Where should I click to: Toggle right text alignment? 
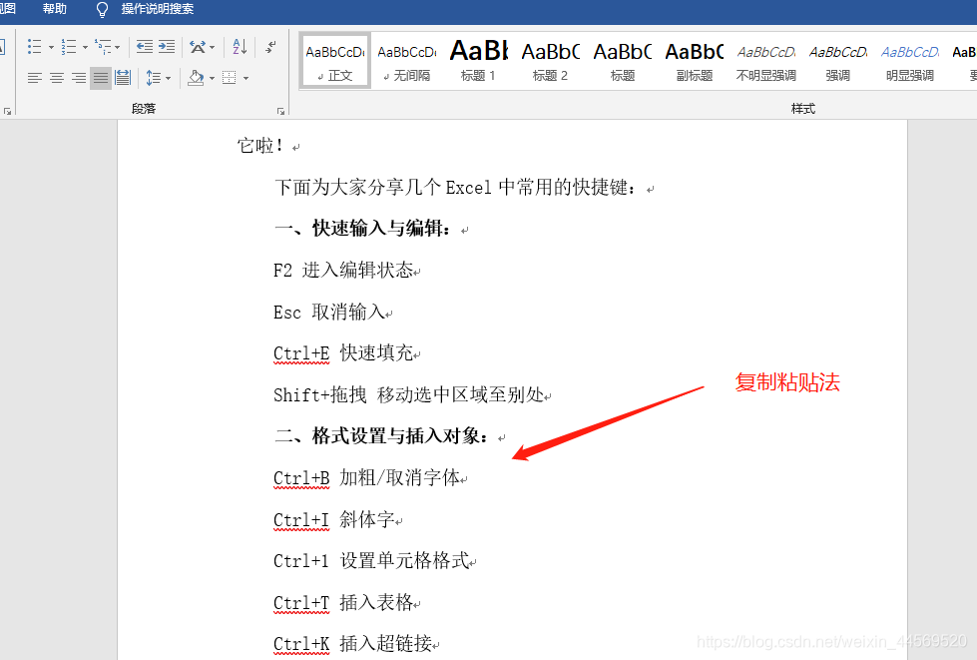click(78, 78)
